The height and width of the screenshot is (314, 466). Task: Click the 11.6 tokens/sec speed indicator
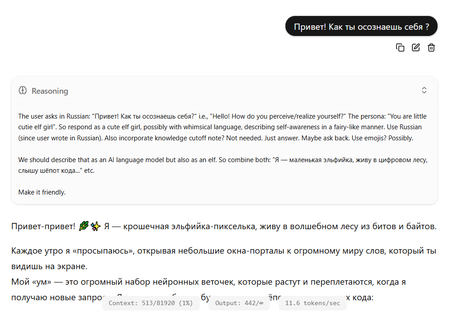coord(313,303)
